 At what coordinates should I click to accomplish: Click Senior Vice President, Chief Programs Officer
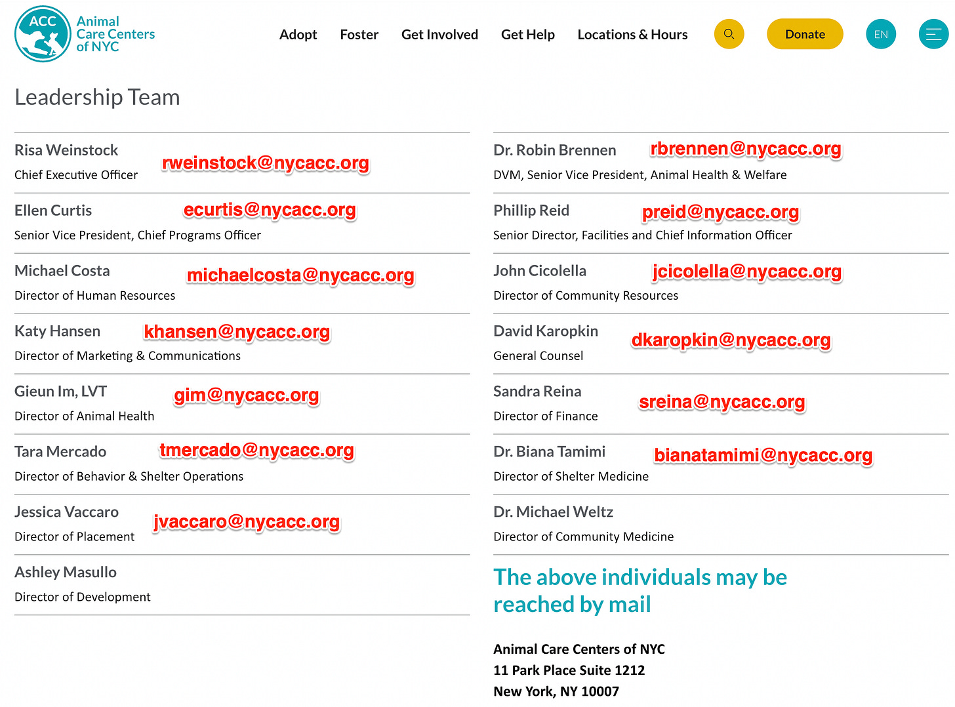point(138,235)
